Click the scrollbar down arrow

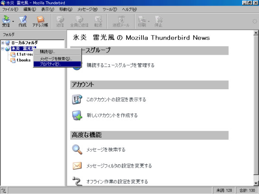[x=256, y=183]
